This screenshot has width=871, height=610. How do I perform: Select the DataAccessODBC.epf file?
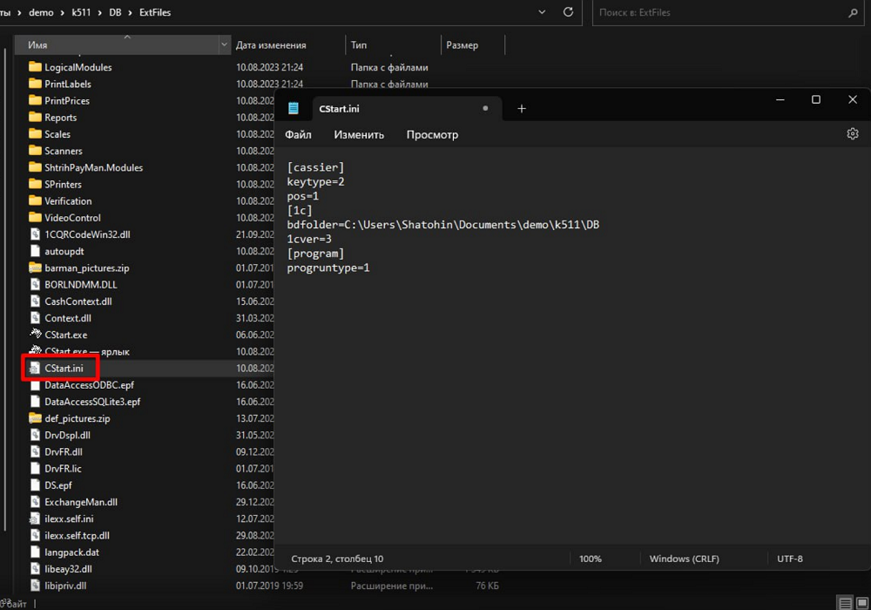(x=89, y=385)
